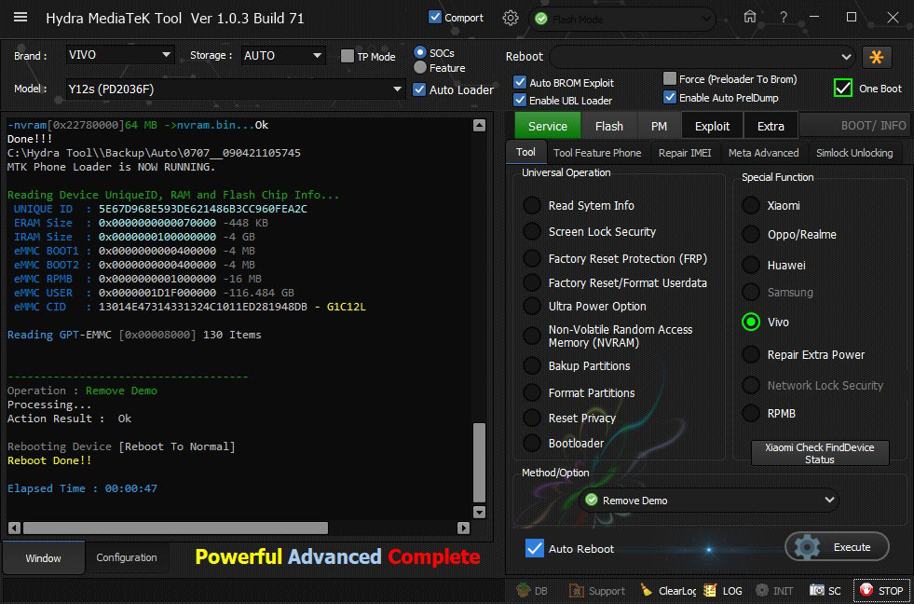Open the help question mark icon
914x604 pixels.
coord(784,18)
